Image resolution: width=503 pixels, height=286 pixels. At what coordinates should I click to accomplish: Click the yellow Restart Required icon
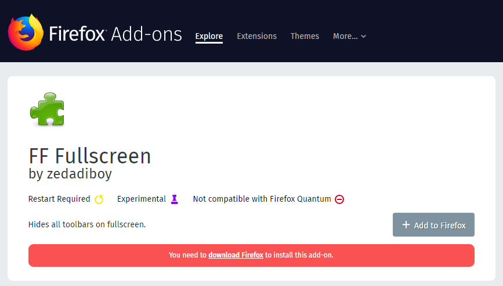pos(99,199)
